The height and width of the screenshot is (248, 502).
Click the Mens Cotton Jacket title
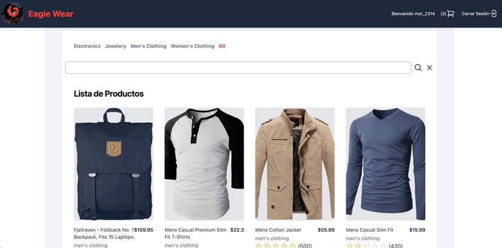coord(278,230)
